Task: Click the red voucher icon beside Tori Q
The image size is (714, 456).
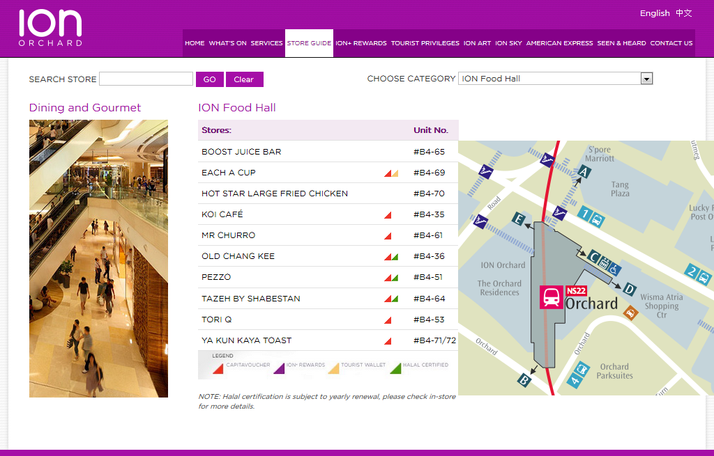Action: click(388, 320)
